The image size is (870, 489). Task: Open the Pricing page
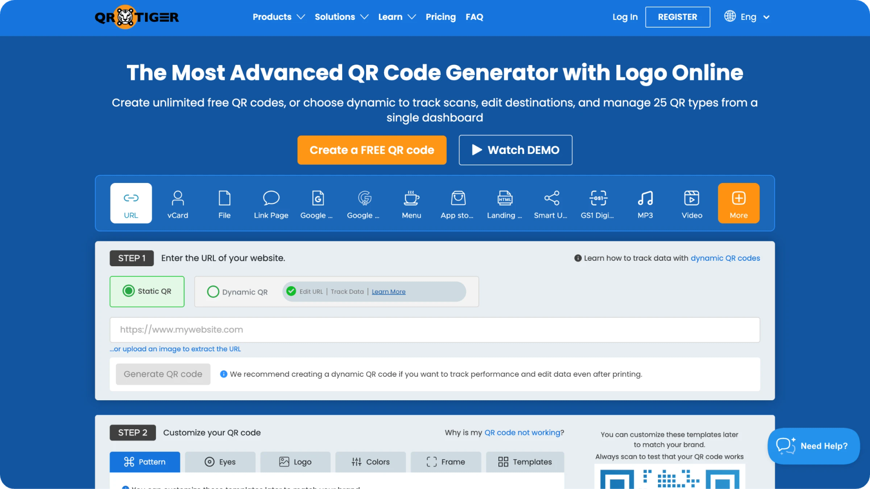(x=440, y=17)
